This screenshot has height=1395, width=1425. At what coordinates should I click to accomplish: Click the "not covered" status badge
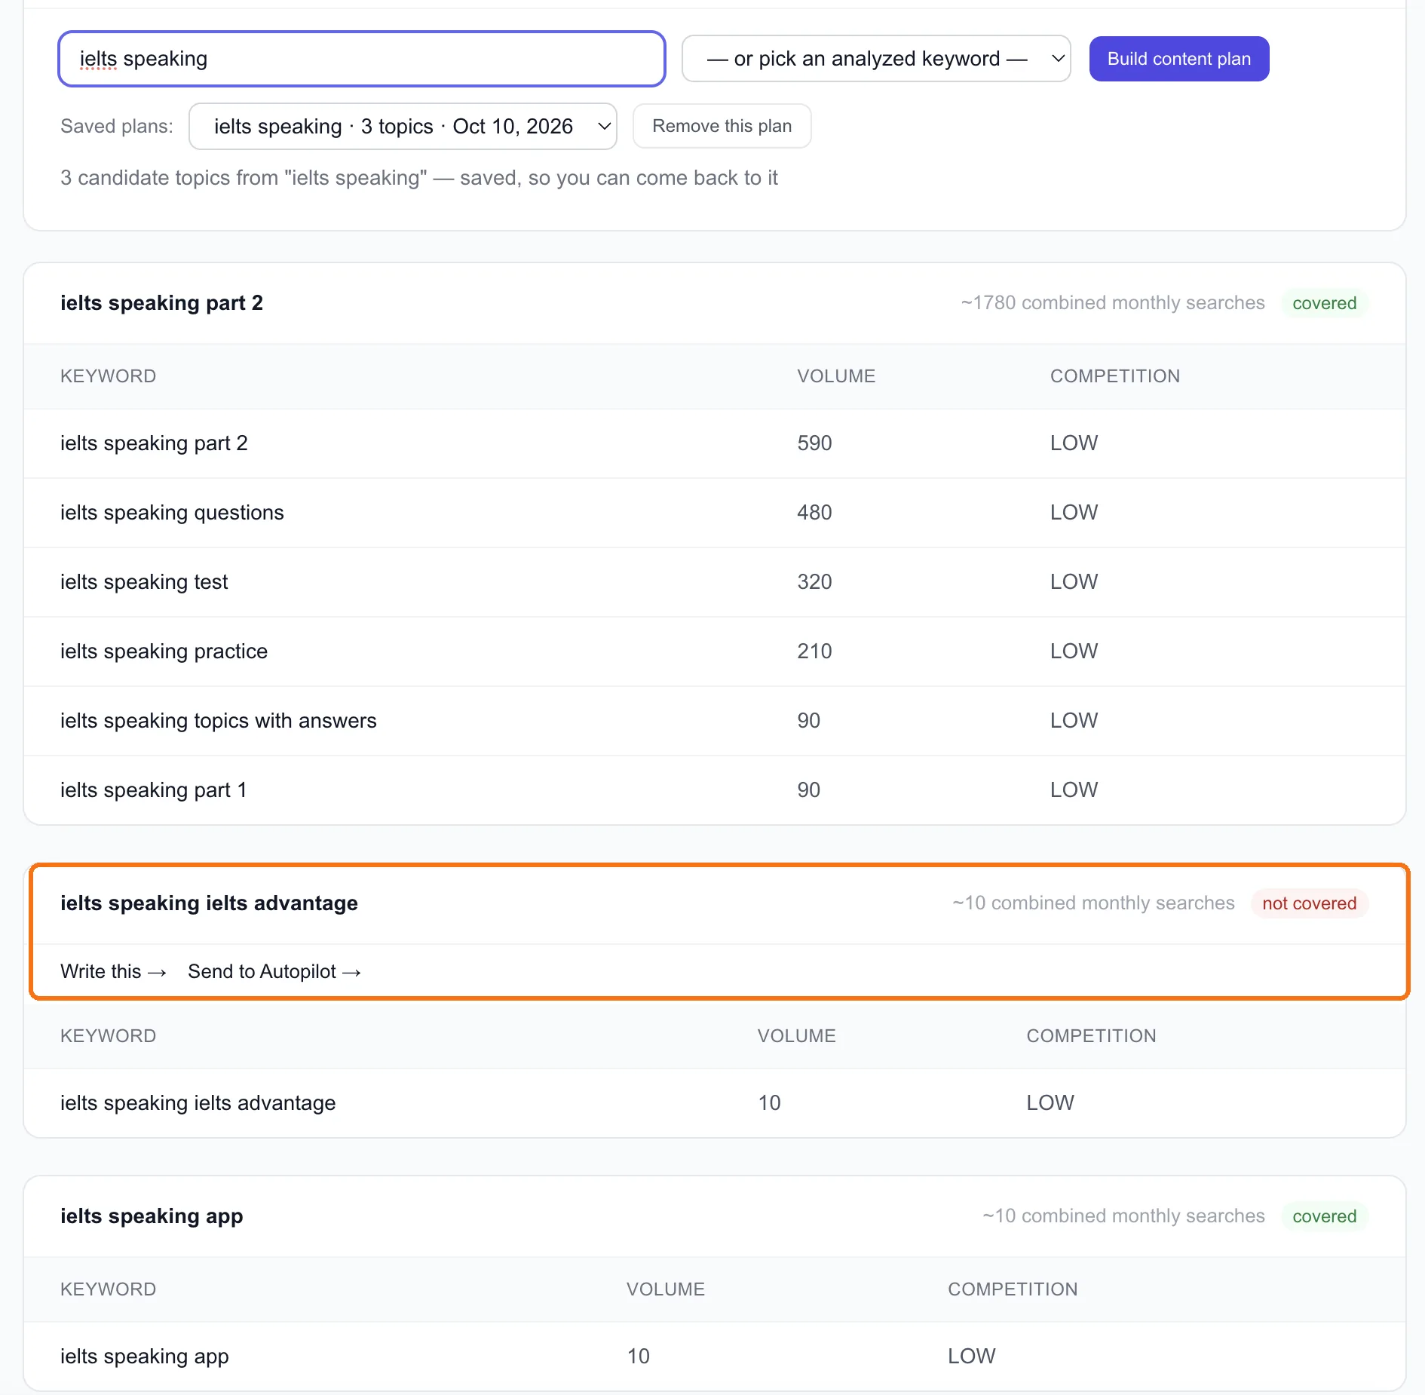[x=1310, y=903]
